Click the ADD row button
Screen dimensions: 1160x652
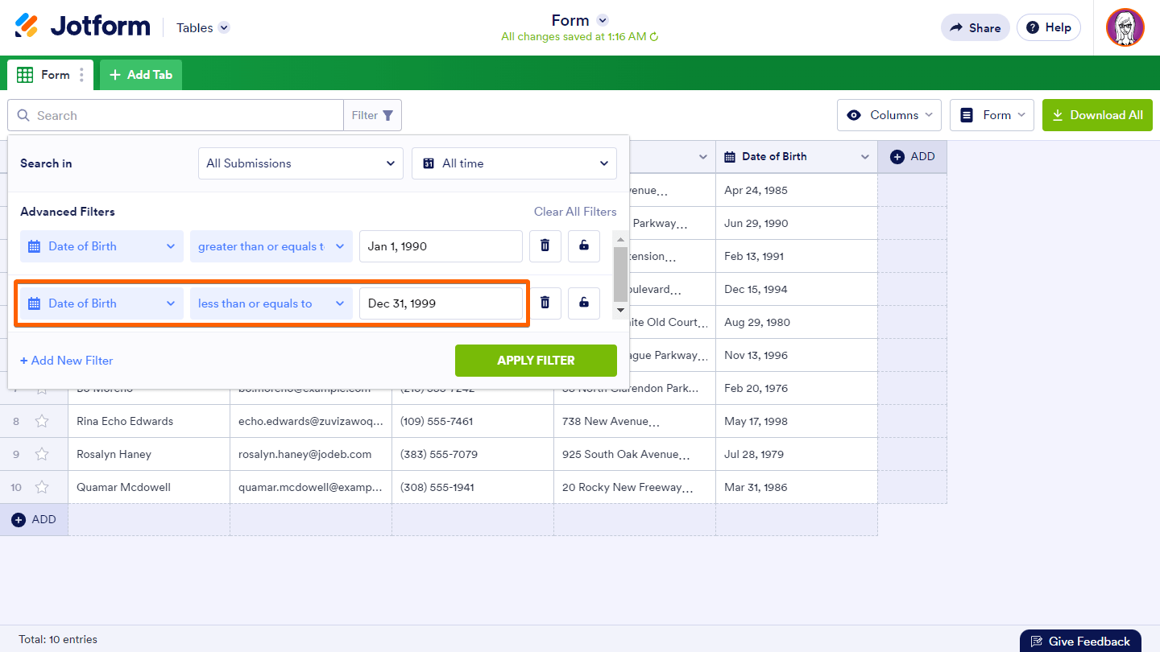(x=34, y=520)
